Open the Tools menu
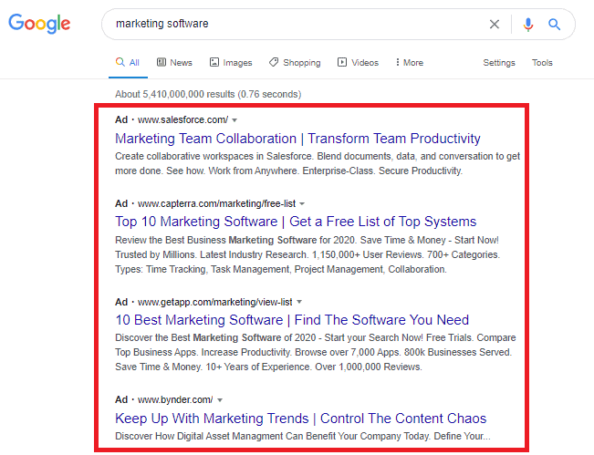 tap(542, 63)
